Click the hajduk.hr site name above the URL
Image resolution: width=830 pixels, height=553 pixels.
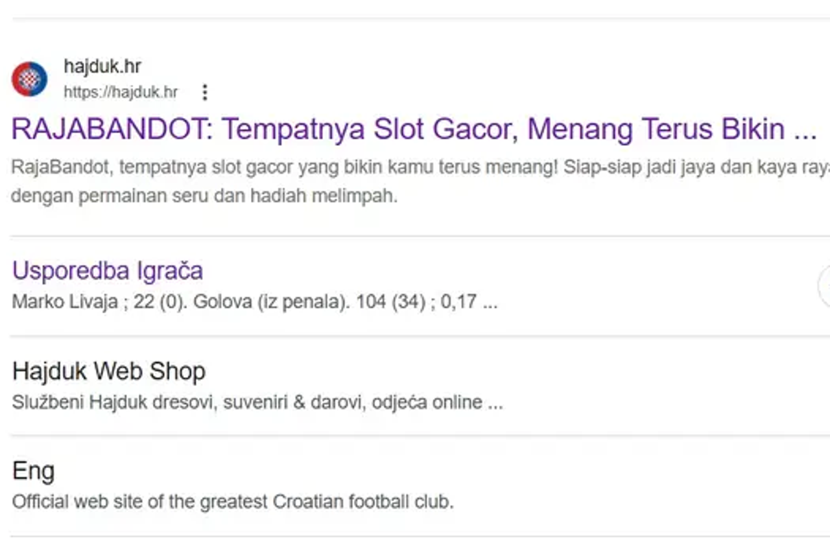click(102, 66)
